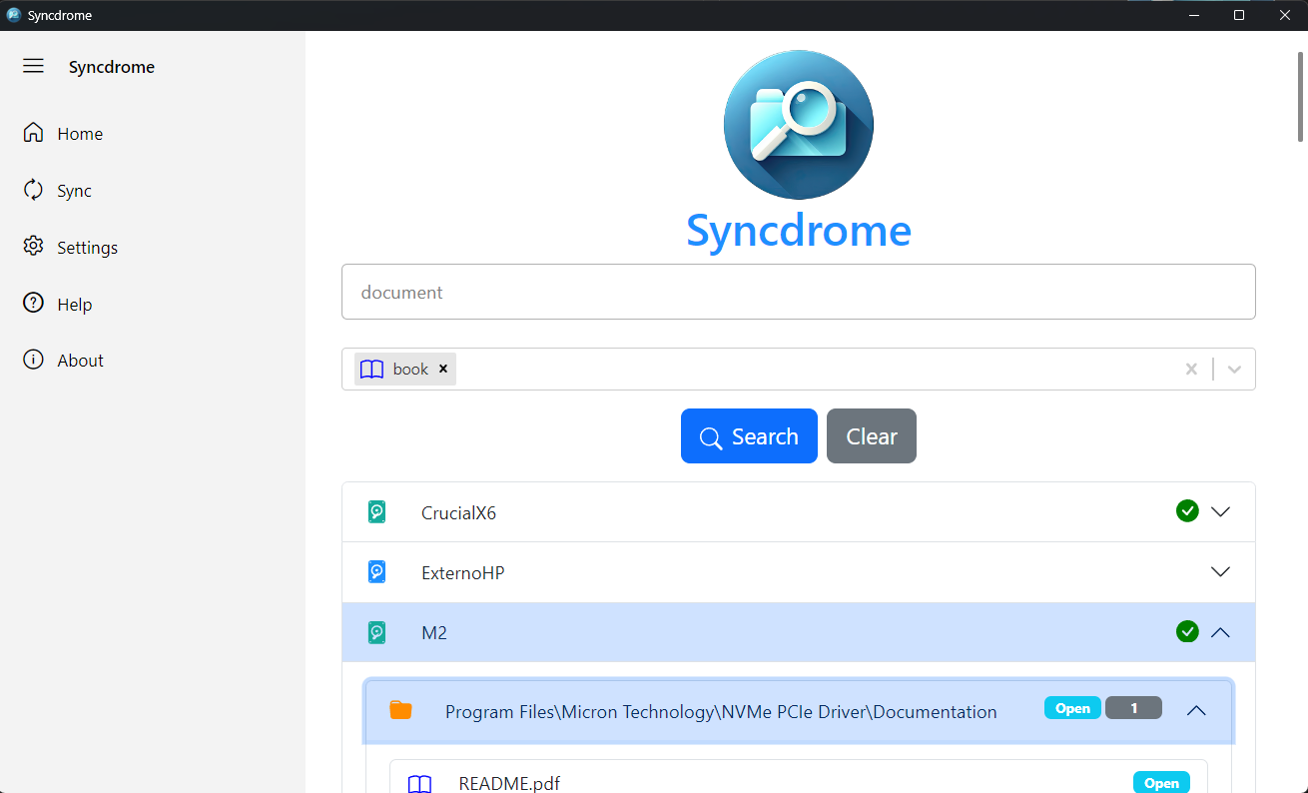Screen dimensions: 1308x793
Task: Click the green check badge on M2
Action: (1187, 631)
